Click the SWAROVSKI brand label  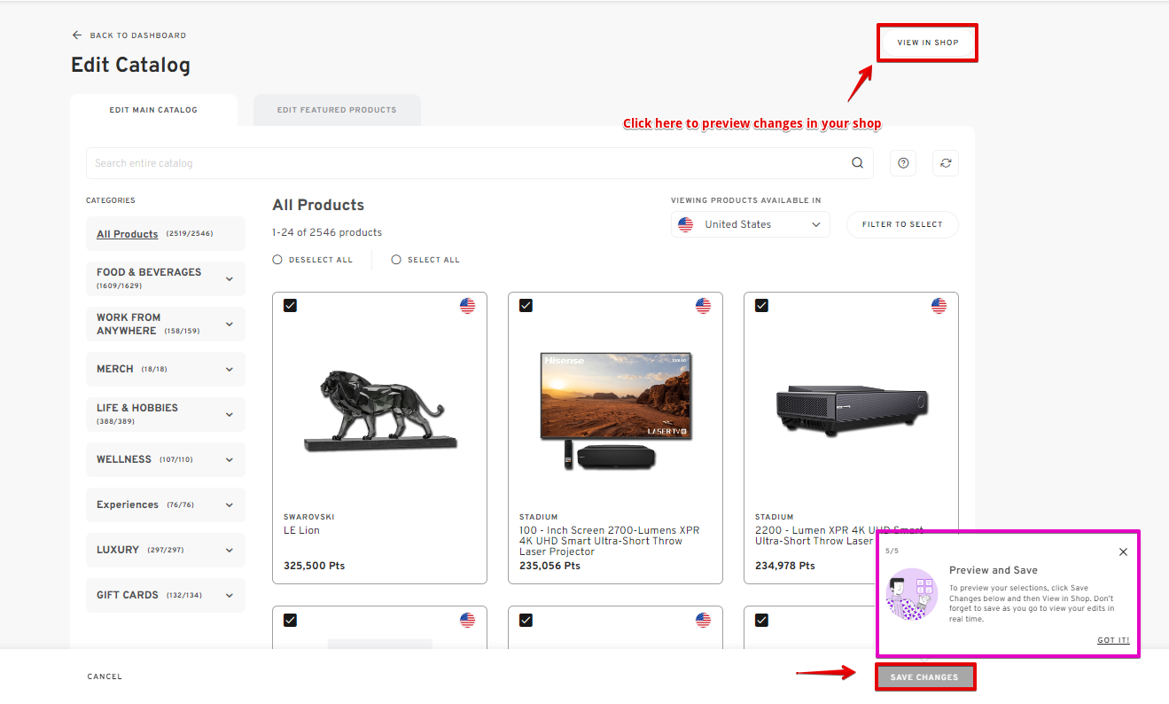[309, 517]
